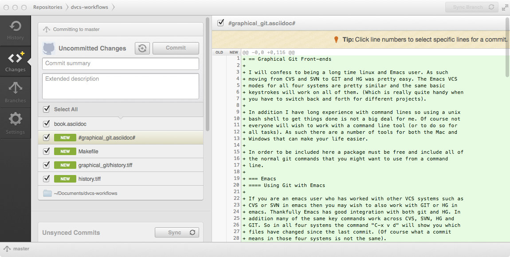Select the Makefile file row
Screen dimensions: 510x257
(120, 152)
